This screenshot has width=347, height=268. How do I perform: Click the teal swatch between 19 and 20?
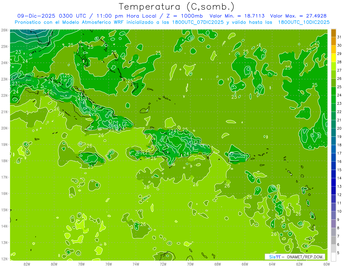[333, 132]
